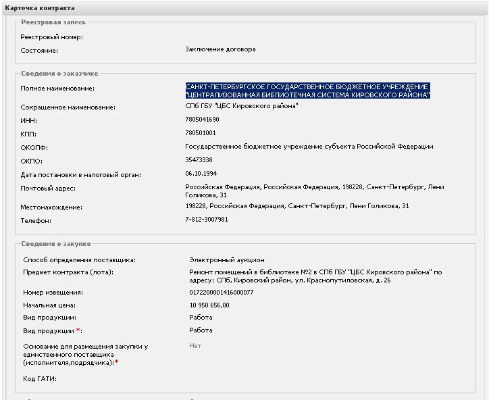This screenshot has width=489, height=400.
Task: Select the short name СПб ГБУ "ЦБС Кировского района"
Action: coord(242,106)
